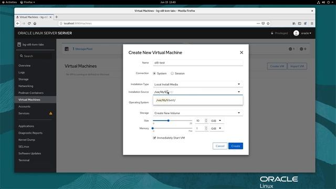Open the Installation Type dropdown
Screen dimensions: 336x189
tap(198, 84)
